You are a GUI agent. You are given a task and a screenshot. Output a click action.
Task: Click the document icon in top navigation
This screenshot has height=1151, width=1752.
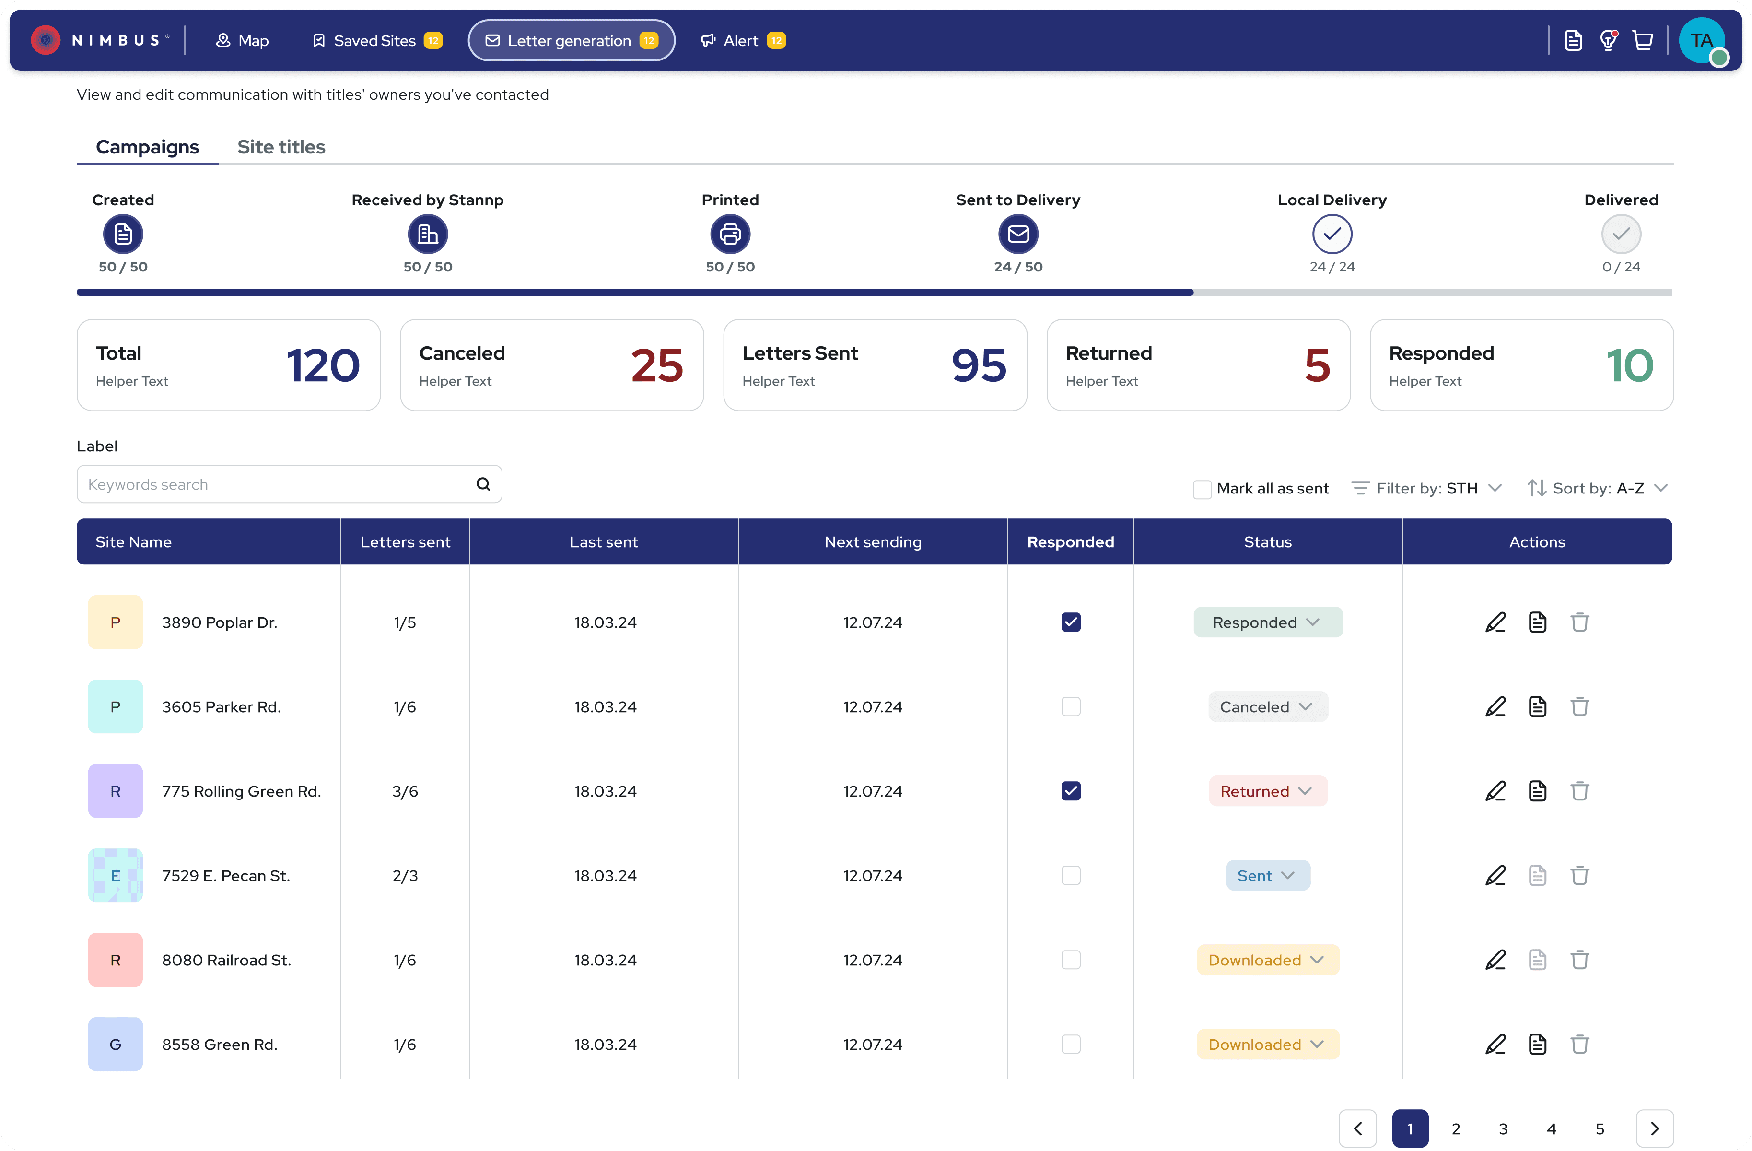click(x=1573, y=40)
